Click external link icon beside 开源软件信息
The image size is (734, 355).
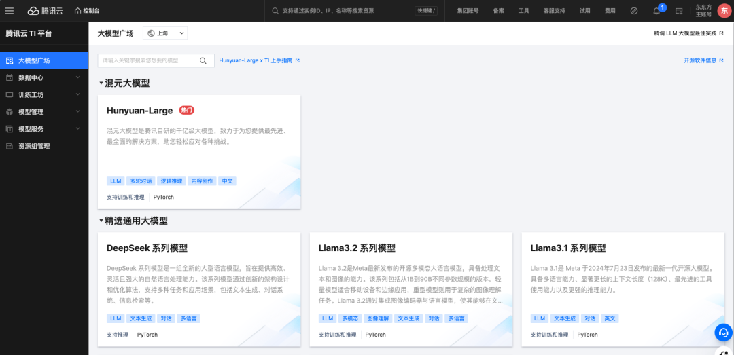pyautogui.click(x=721, y=61)
